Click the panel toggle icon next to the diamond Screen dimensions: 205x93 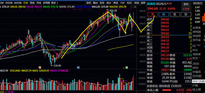pos(135,7)
